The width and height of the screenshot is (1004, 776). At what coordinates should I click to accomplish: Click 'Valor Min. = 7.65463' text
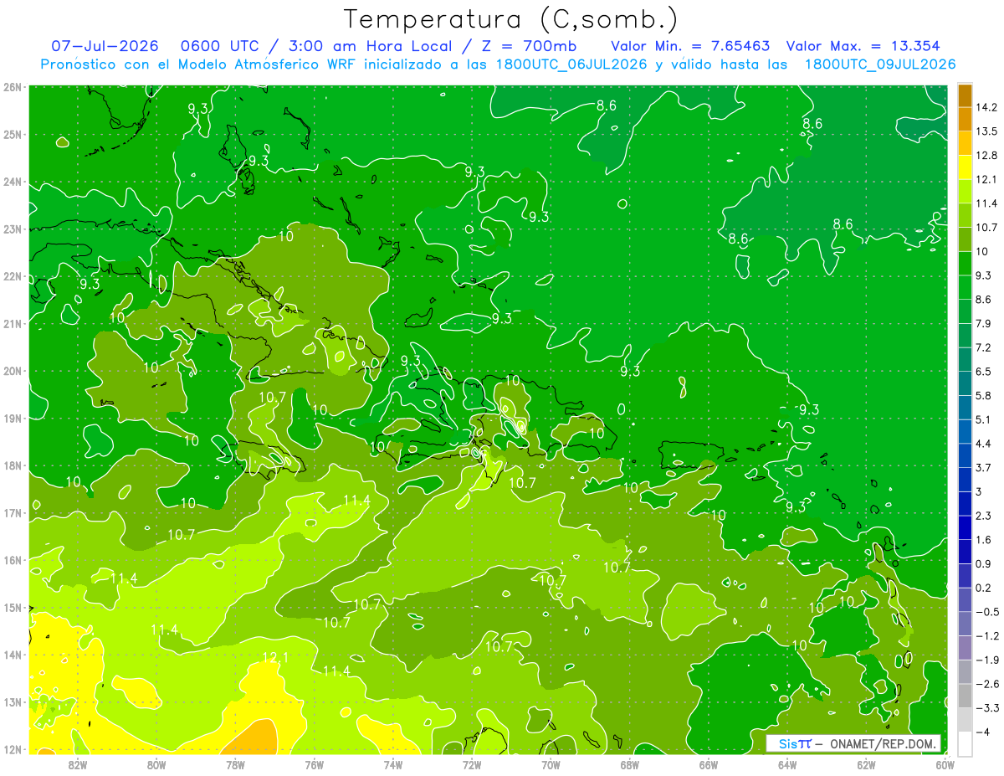(x=691, y=46)
